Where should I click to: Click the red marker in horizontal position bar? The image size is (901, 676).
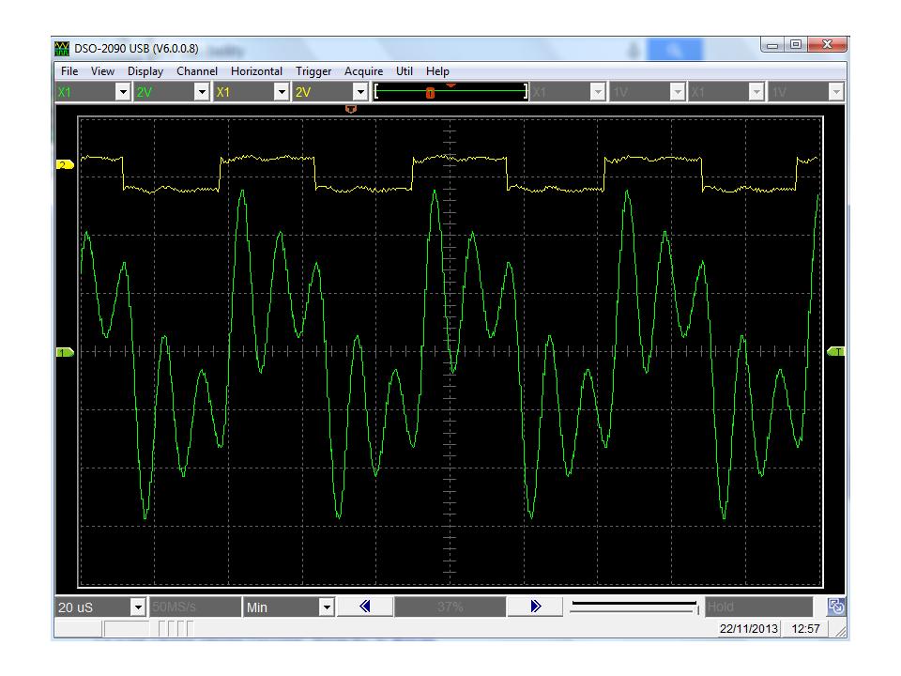pyautogui.click(x=430, y=92)
